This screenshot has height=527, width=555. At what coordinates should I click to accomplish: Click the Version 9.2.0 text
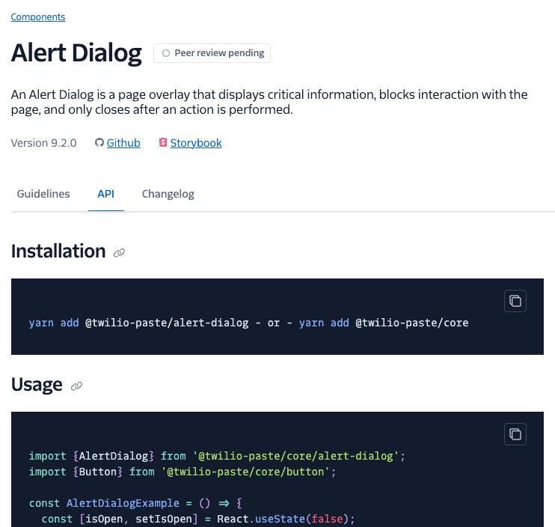coord(43,143)
